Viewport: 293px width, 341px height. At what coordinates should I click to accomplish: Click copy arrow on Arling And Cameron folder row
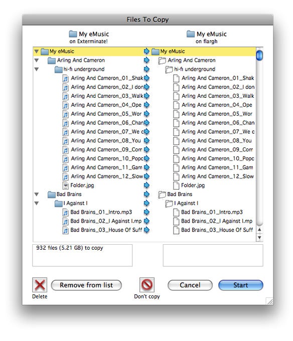click(147, 60)
